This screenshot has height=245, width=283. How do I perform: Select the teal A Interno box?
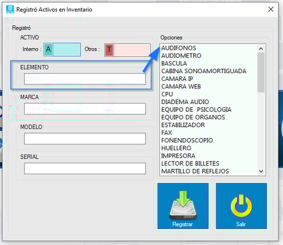62,50
